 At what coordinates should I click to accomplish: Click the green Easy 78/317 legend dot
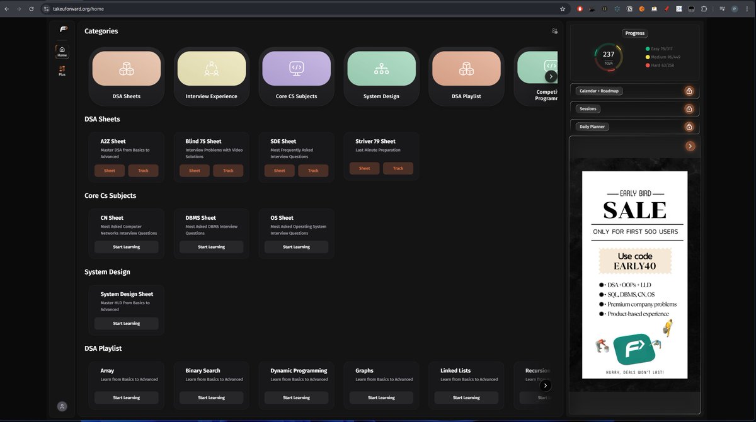(x=648, y=48)
